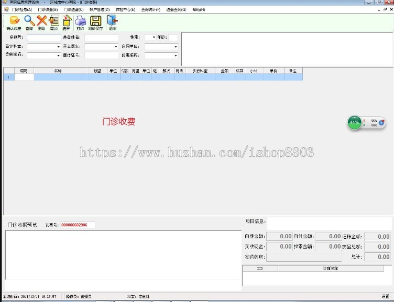Screen dimensions: 394x302
Task: Open the 门诊退费(C) menu
Action: click(73, 9)
